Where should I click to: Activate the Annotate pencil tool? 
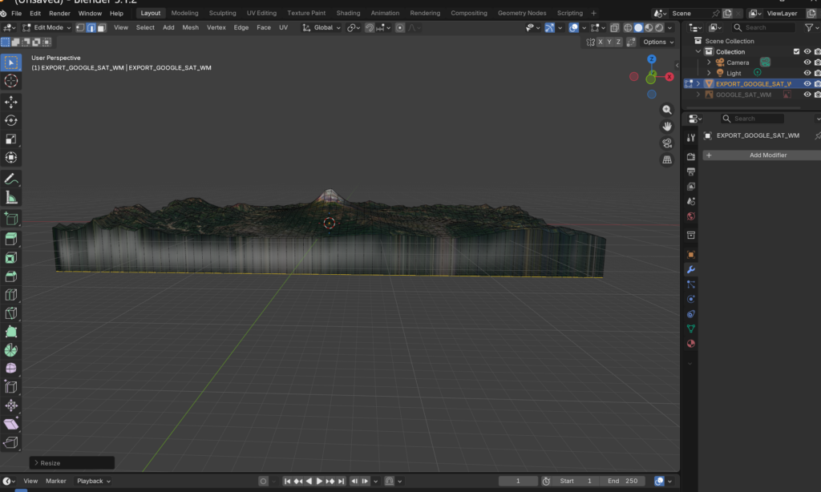(x=11, y=179)
